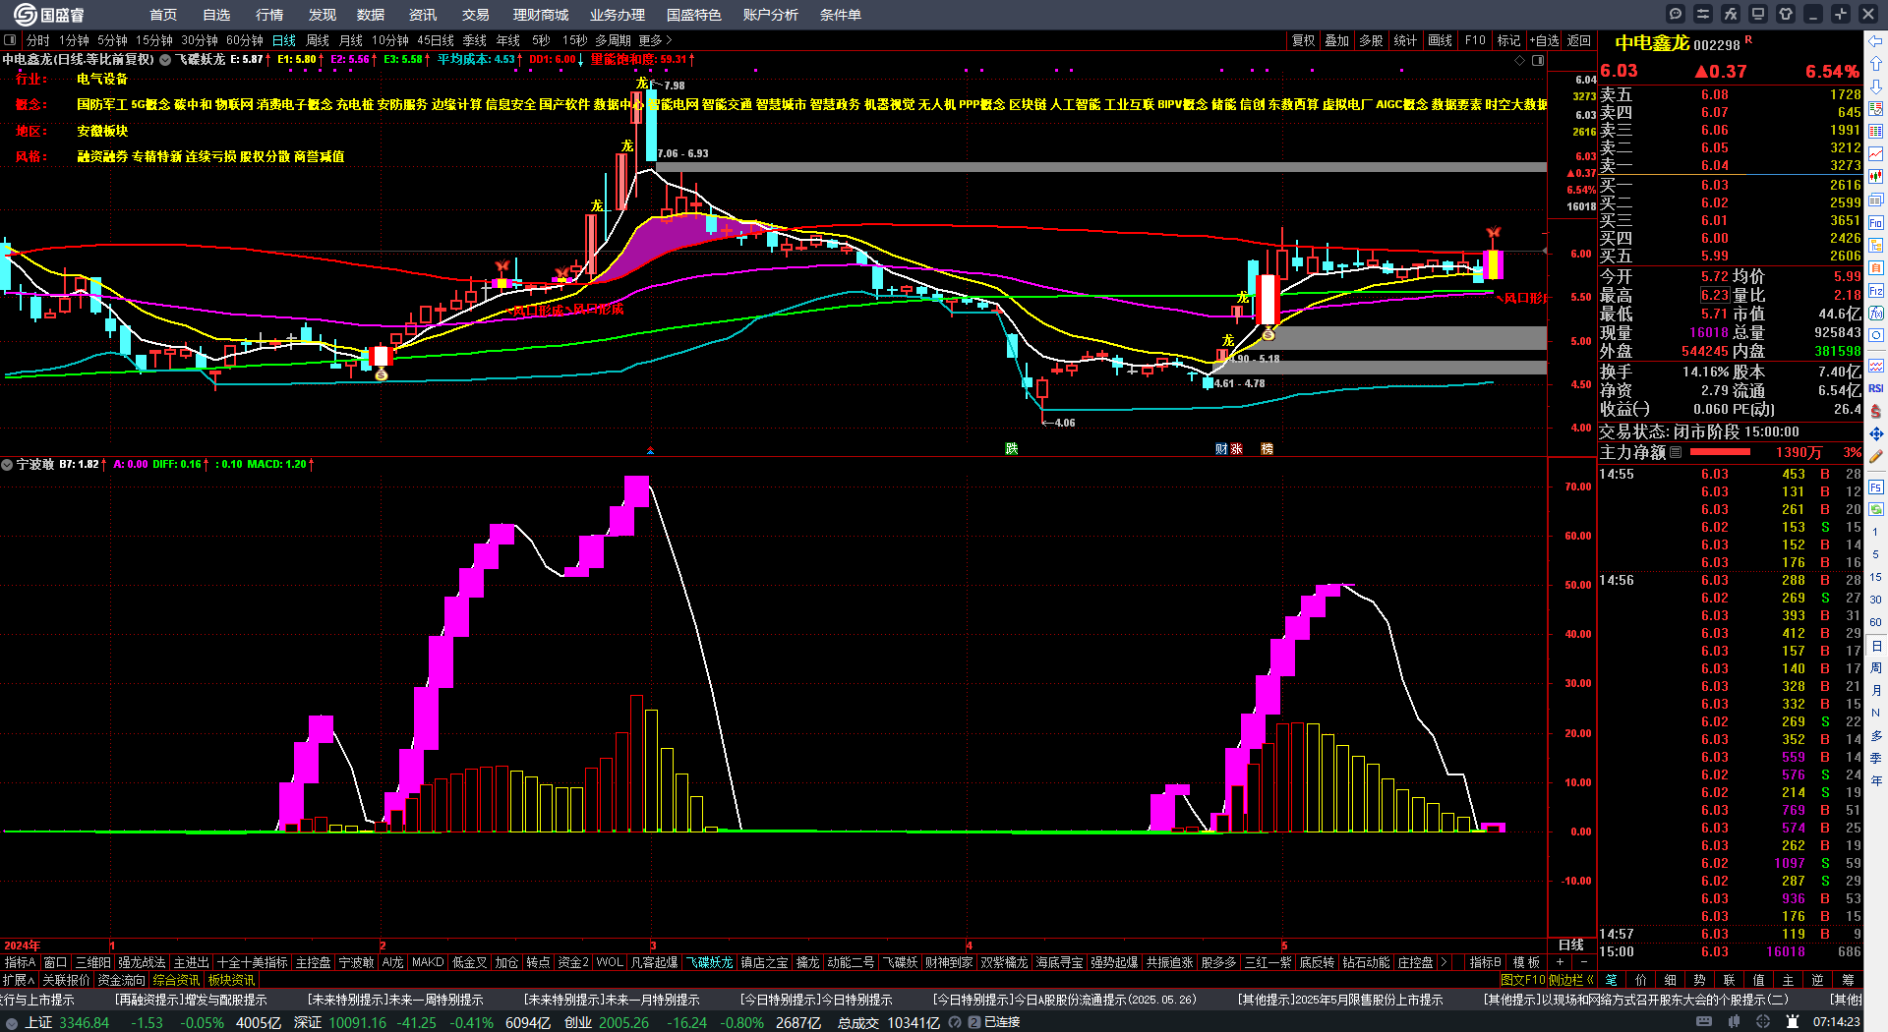Screen dimensions: 1888x1032
Task: Open the line chart sidebar icon
Action: coord(1876,154)
